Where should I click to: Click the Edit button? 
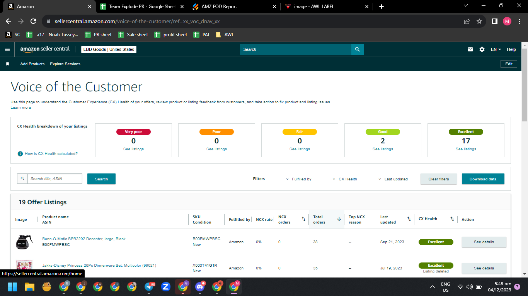[x=509, y=64]
